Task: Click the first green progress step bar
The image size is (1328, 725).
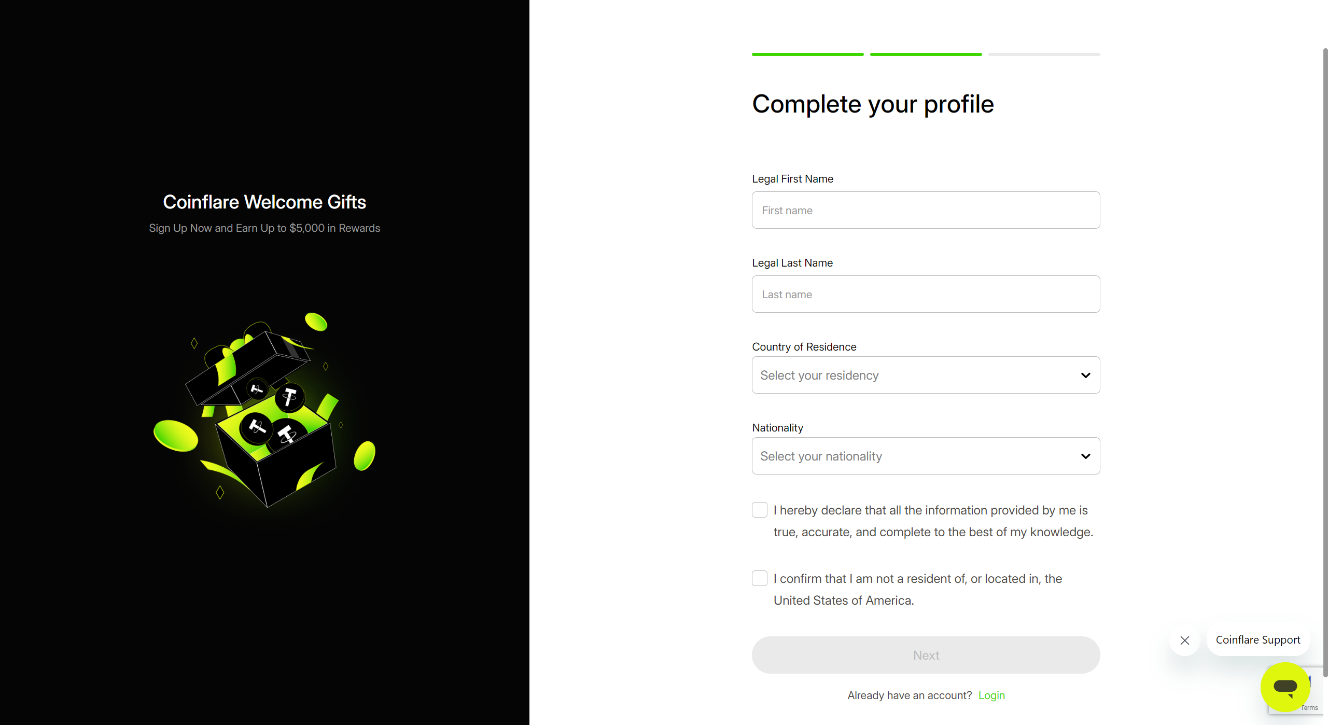Action: 807,54
